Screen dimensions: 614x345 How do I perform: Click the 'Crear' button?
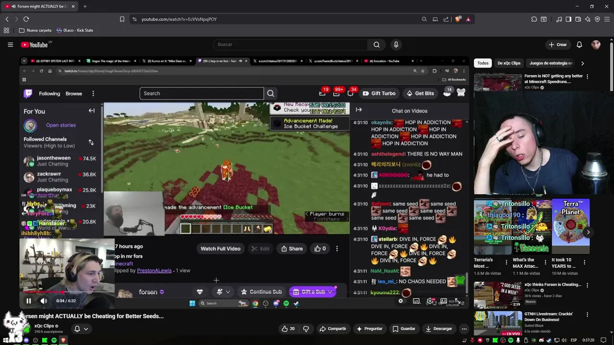pyautogui.click(x=558, y=45)
